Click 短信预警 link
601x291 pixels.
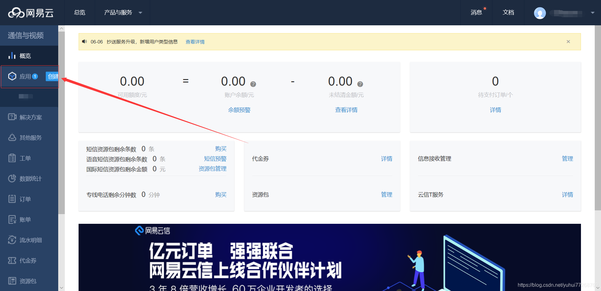215,159
